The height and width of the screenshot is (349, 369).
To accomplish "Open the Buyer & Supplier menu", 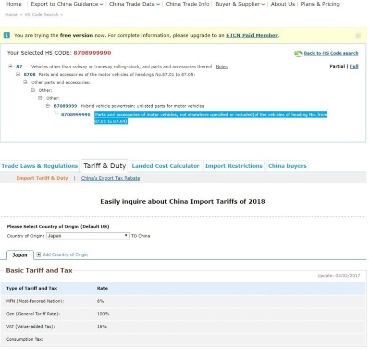I will tap(240, 4).
